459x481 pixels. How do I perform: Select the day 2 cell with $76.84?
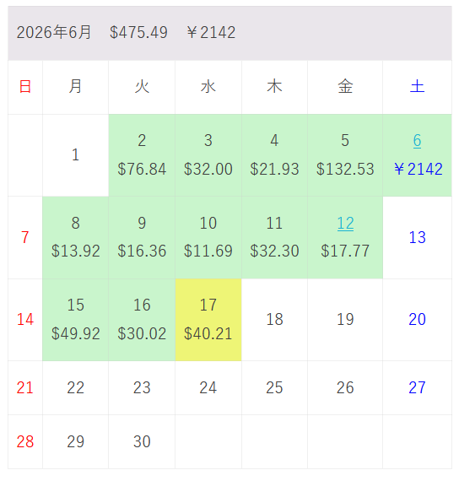pyautogui.click(x=142, y=155)
